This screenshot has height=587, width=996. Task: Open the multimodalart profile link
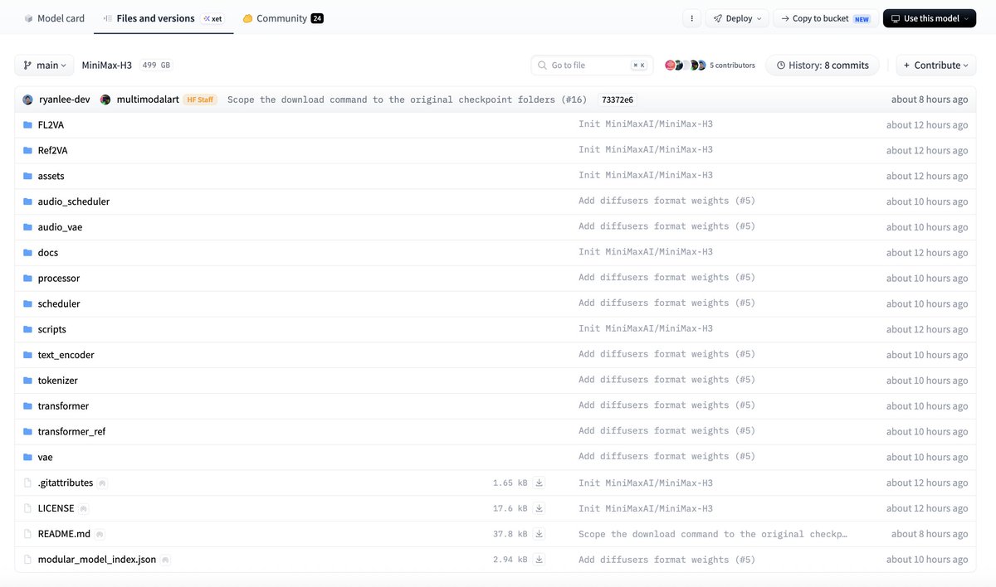(148, 99)
